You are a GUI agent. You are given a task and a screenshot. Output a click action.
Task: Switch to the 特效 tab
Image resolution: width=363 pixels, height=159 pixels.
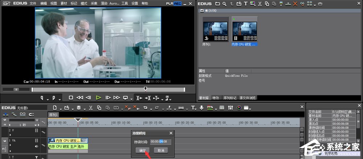point(216,98)
